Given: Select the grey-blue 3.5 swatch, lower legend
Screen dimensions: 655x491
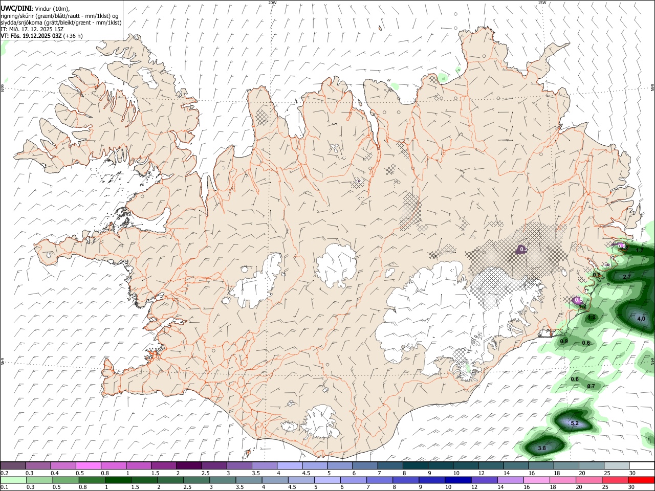Looking at the screenshot, I should (x=249, y=480).
